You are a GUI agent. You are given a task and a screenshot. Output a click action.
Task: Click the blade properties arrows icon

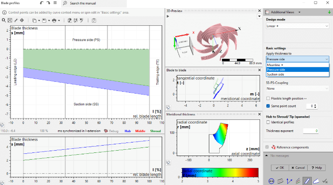coord(289,181)
